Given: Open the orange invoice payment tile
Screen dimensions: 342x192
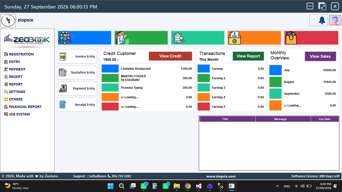Looking at the screenshot, I should coord(254,38).
